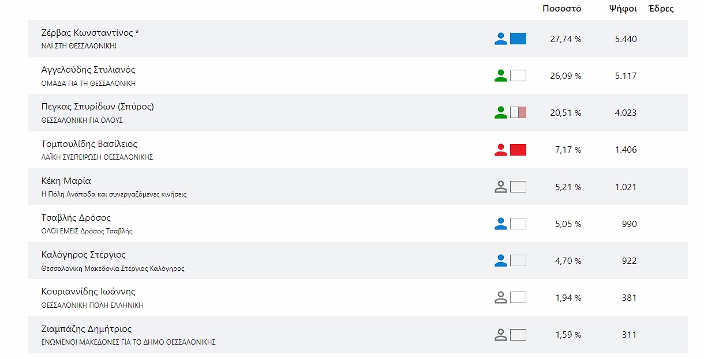Click the percentage 27,74 %
704x359 pixels.
click(566, 39)
